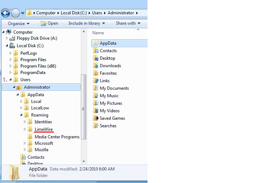The width and height of the screenshot is (262, 183).
Task: Click the My Music folder icon
Action: point(96,96)
